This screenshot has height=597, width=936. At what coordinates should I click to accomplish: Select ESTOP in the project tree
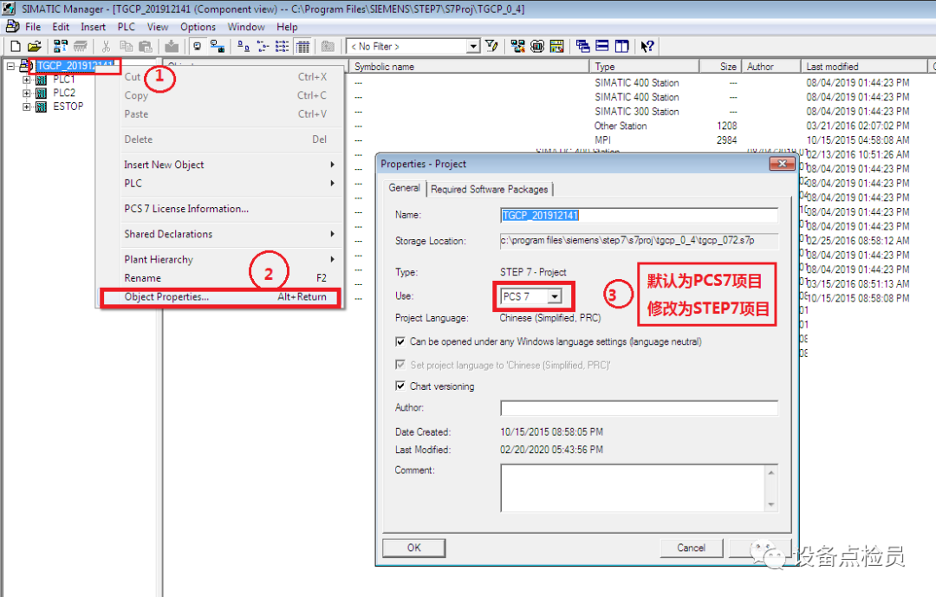coord(68,107)
